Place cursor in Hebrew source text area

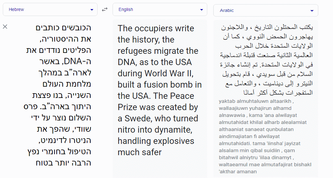[57, 95]
